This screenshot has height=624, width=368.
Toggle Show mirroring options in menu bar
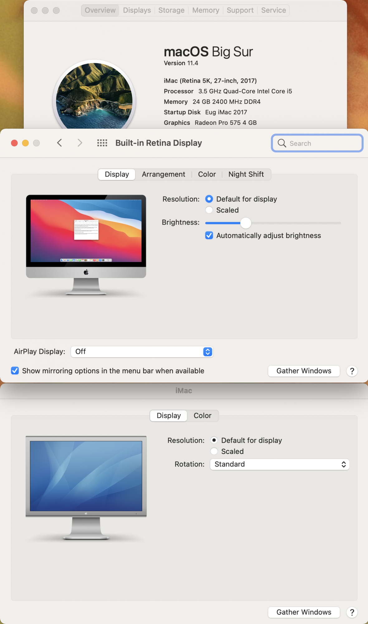(15, 371)
